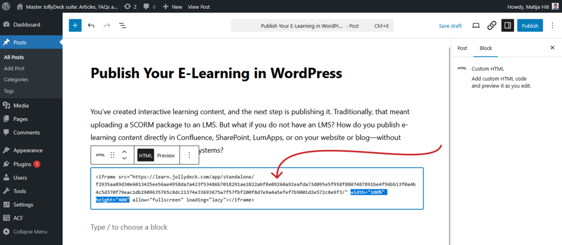Click the undo arrow in editor toolbar
This screenshot has height=245, width=562.
(x=91, y=25)
